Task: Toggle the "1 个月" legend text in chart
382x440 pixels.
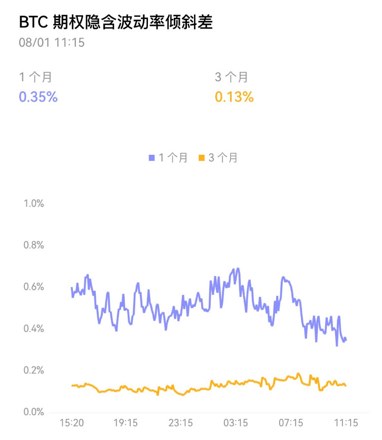Action: (173, 158)
